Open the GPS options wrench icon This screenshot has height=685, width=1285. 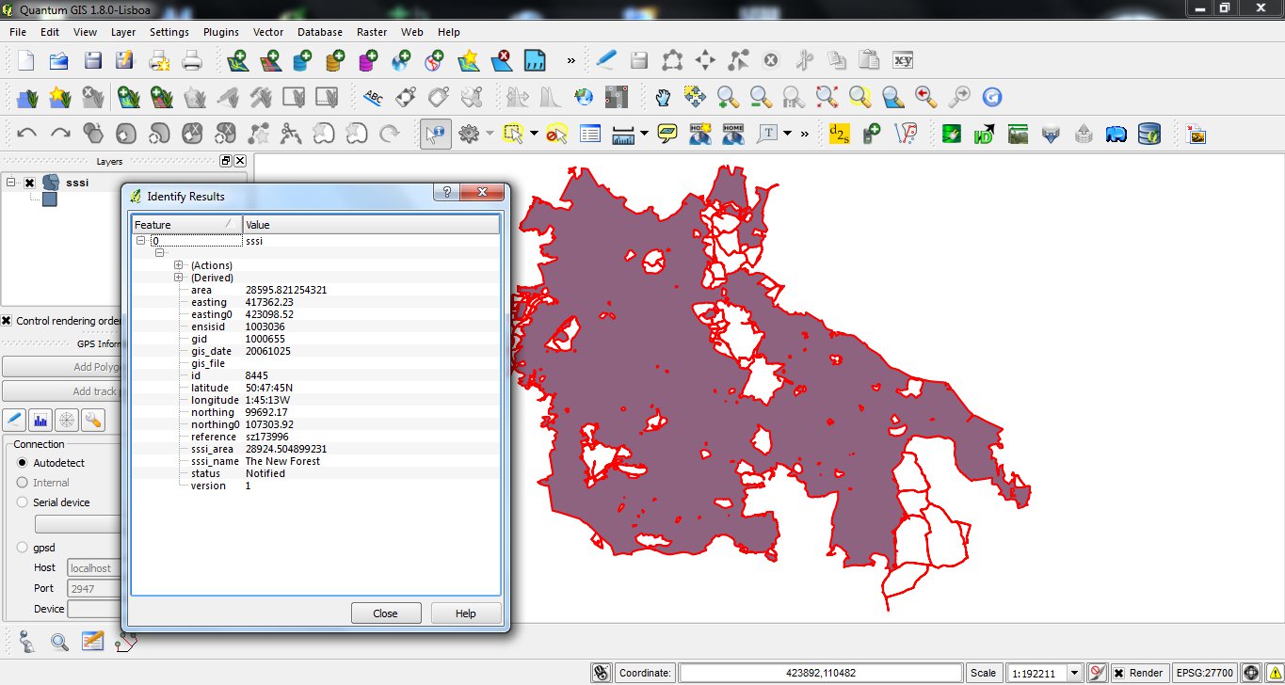(93, 420)
